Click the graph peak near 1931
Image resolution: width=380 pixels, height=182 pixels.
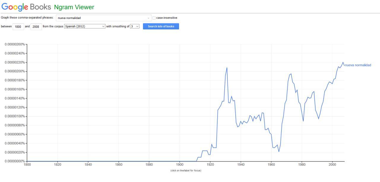click(x=227, y=68)
